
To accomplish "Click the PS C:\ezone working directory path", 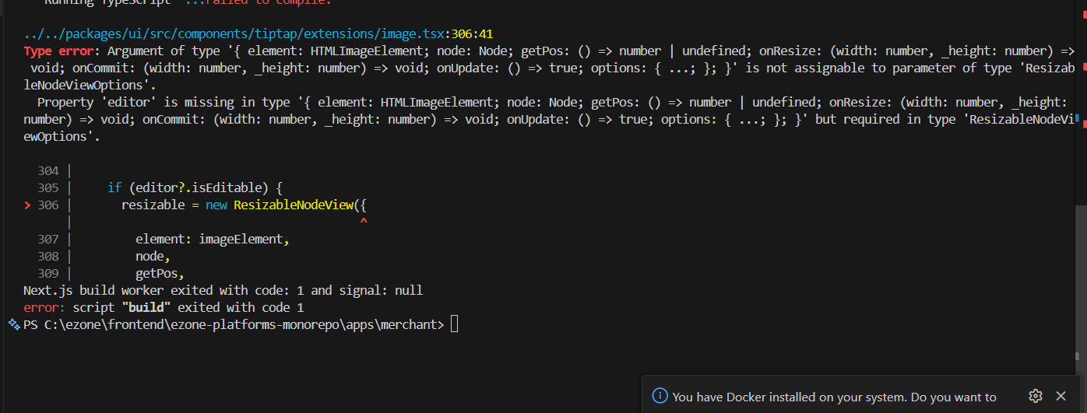I will point(233,324).
